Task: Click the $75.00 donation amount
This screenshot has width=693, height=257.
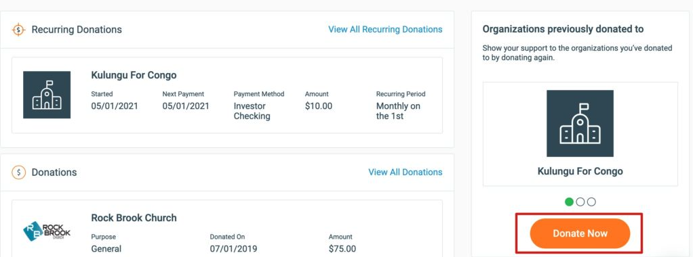Action: [x=342, y=249]
